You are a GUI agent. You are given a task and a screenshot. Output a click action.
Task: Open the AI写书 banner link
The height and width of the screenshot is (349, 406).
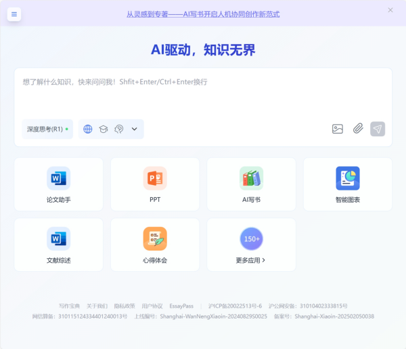203,14
